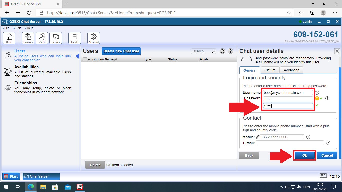Expand the dropdown arrow next to select-all checkbox
342x192 pixels.
(89, 59)
